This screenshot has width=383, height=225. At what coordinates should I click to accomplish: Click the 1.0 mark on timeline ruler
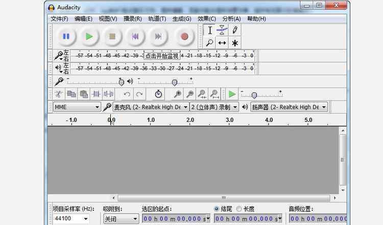151,120
